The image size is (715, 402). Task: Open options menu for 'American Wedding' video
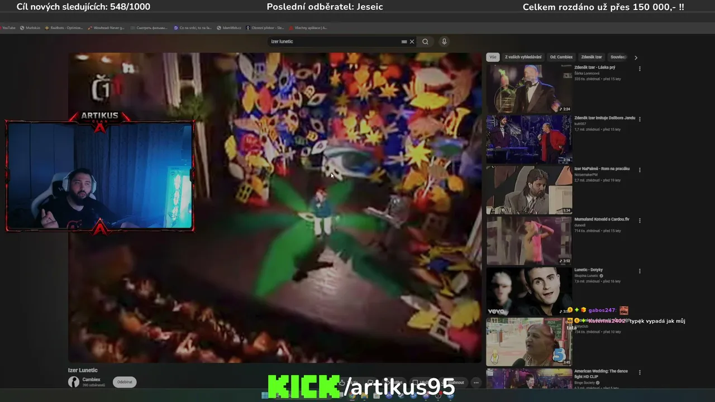point(640,372)
